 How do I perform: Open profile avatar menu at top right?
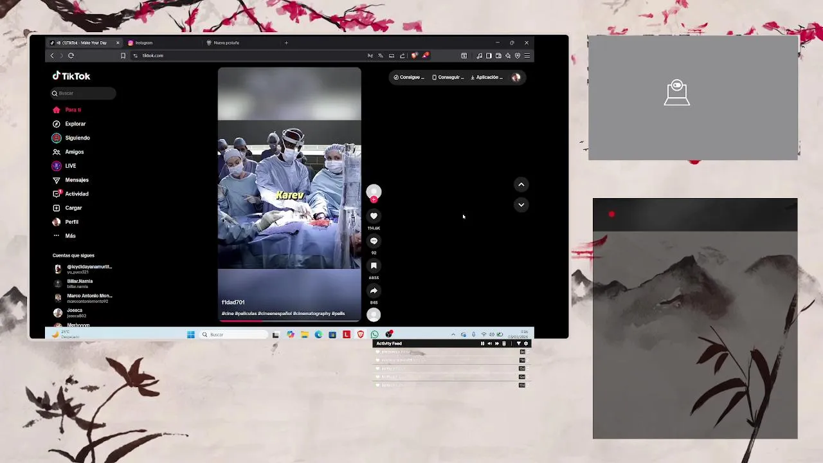pyautogui.click(x=516, y=77)
